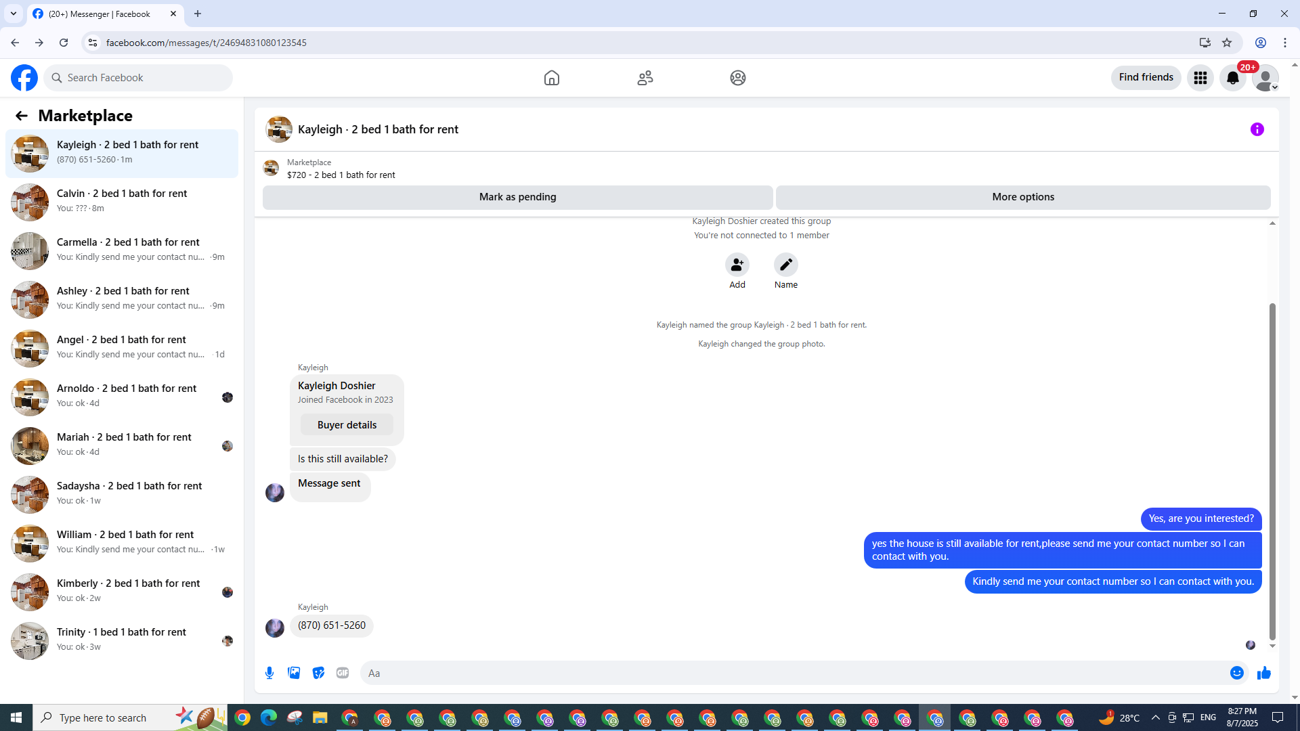Screen dimensions: 1300x731
Task: Click Mark as pending button
Action: [x=517, y=197]
